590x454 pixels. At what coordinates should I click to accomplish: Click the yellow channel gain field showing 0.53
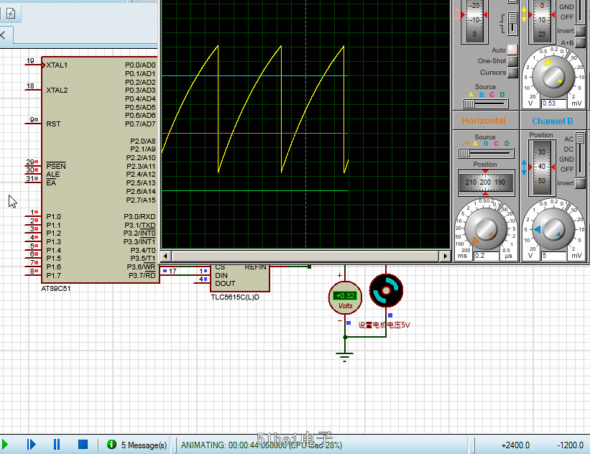click(x=554, y=103)
